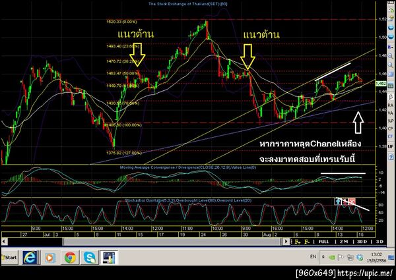
Task: Click the VA tool button
Action: pyautogui.click(x=391, y=113)
